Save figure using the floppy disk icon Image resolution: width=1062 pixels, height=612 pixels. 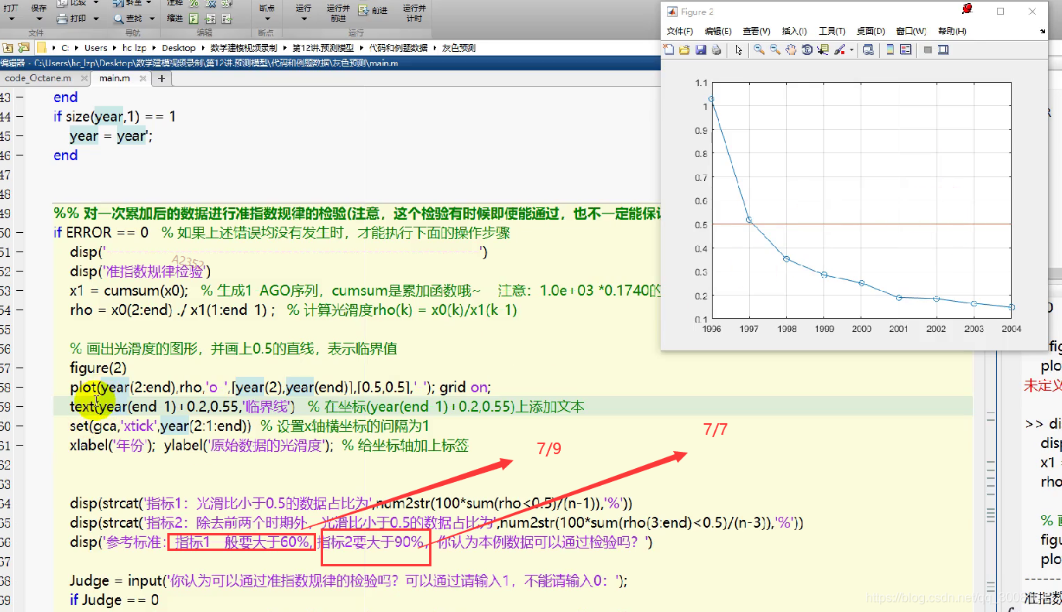(x=701, y=50)
